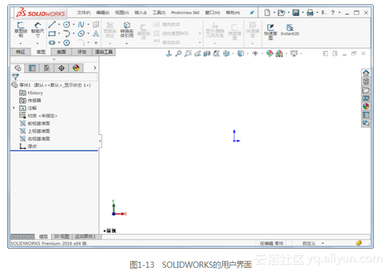This screenshot has height=272, width=389.
Task: Open the Hide/Show Items dropdown
Action: tap(262, 53)
